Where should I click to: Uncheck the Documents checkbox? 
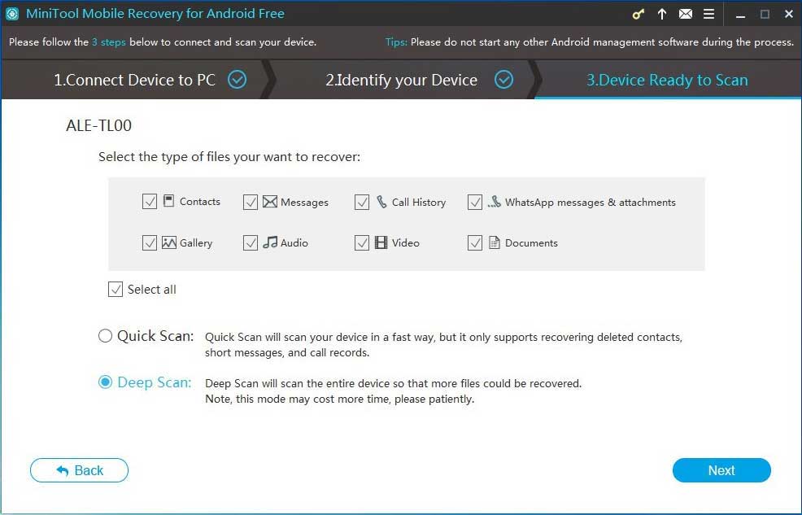coord(475,242)
